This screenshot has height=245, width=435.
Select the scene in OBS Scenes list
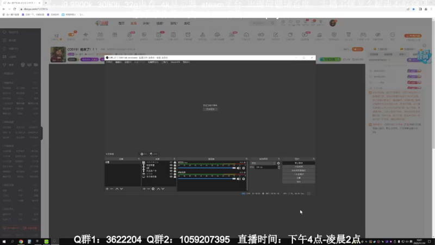coord(122,162)
